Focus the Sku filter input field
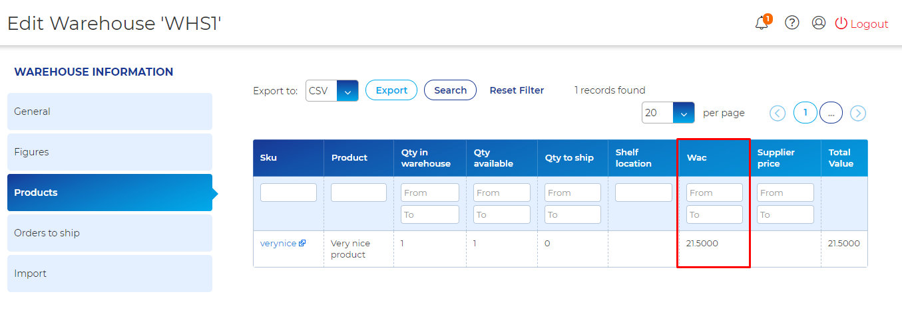This screenshot has width=902, height=318. (x=288, y=193)
